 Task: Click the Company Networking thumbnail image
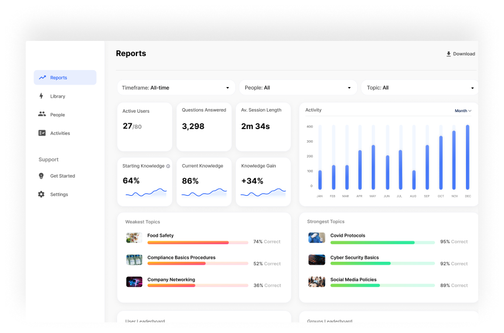[x=134, y=282]
